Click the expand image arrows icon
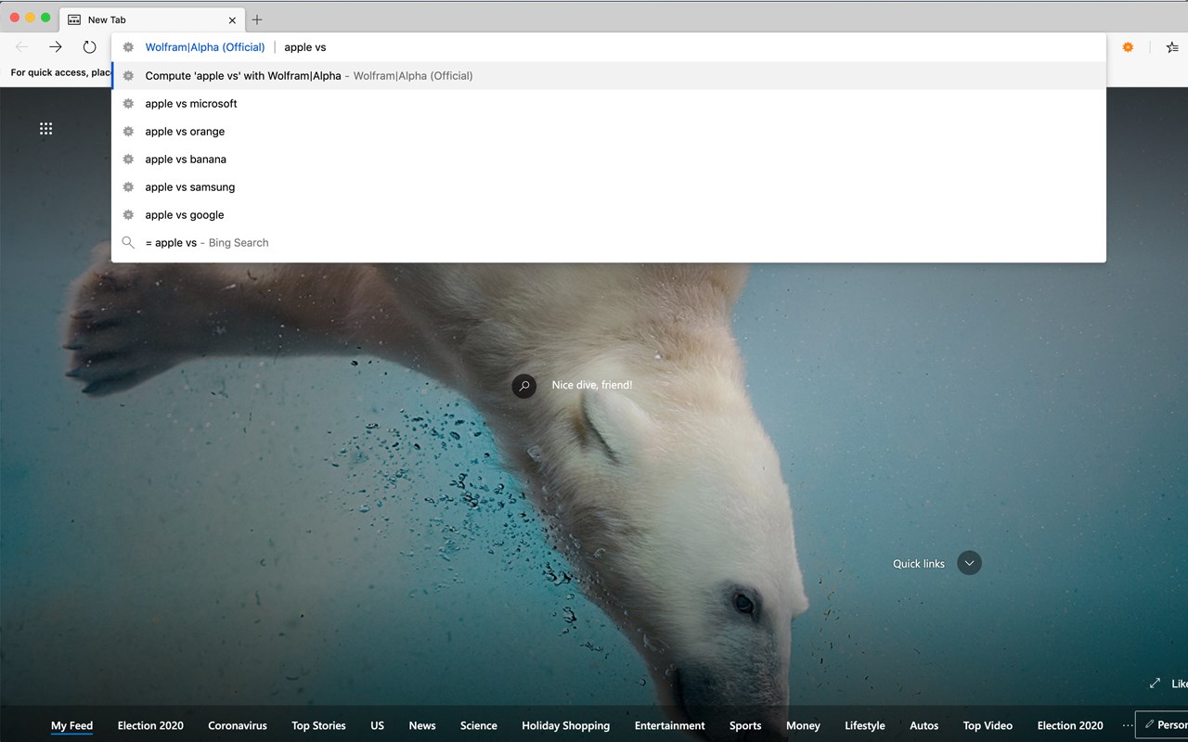 [x=1155, y=684]
